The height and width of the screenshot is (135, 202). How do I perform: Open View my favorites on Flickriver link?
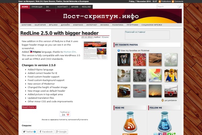[135, 51]
